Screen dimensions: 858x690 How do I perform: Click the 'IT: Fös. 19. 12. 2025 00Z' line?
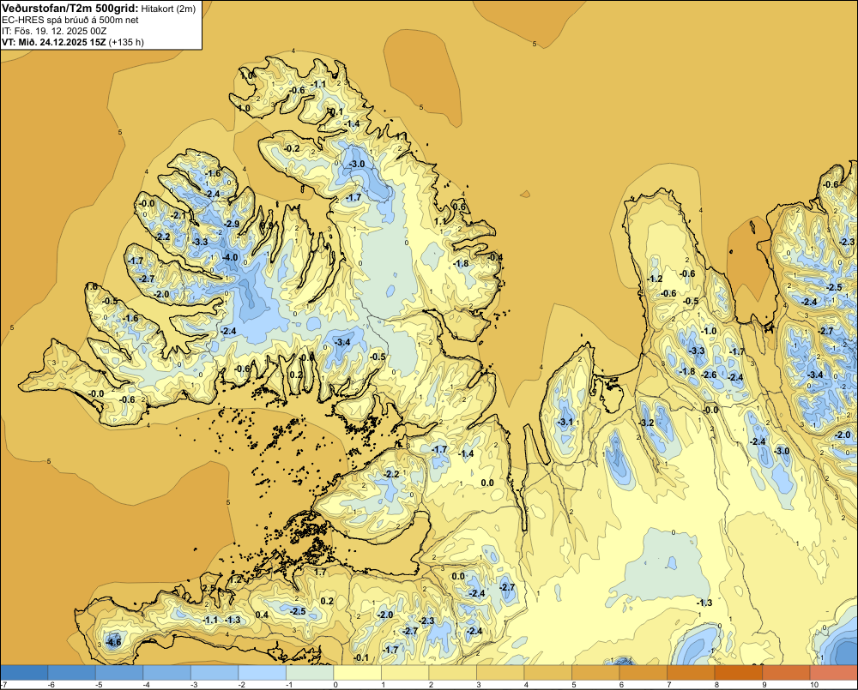coord(55,31)
